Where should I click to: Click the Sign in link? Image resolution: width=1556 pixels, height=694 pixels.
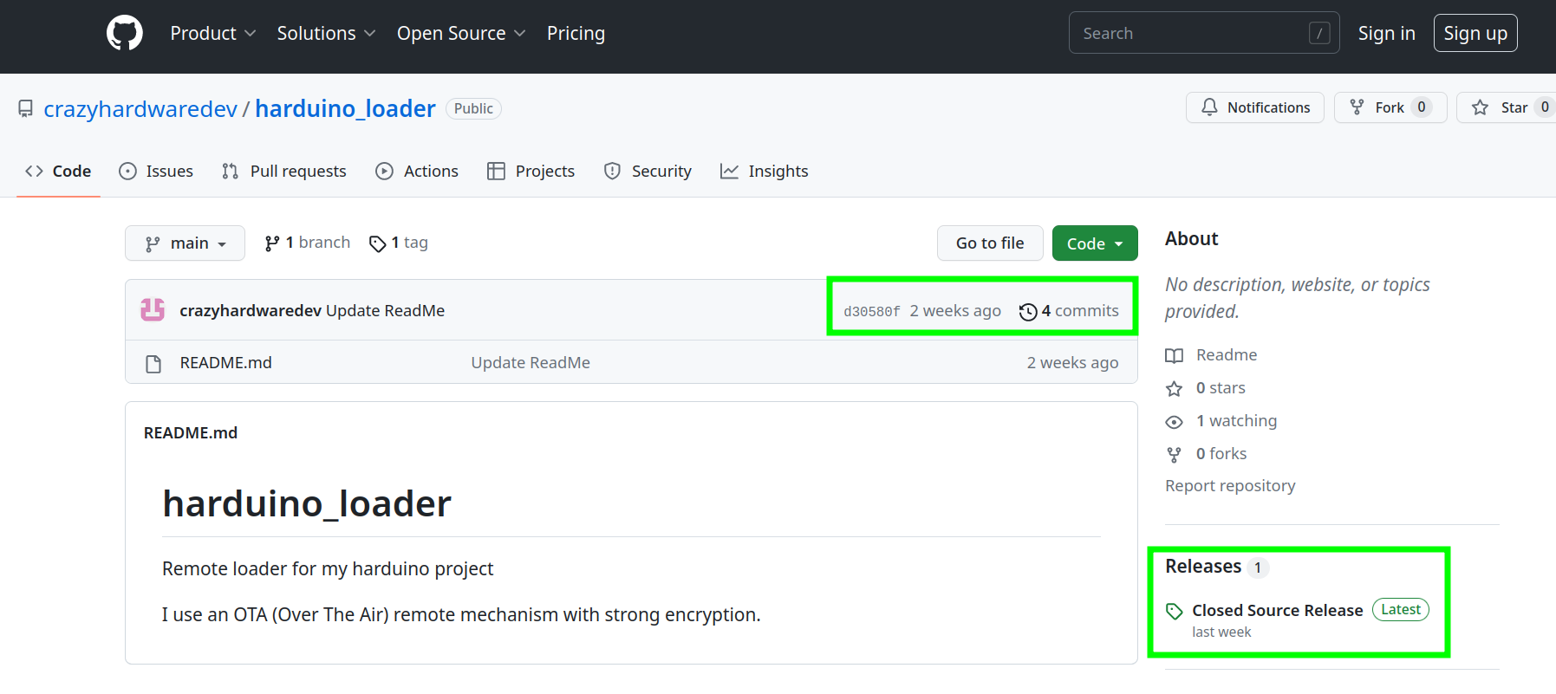(x=1386, y=33)
